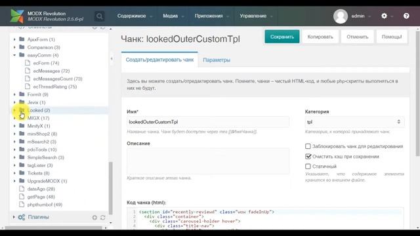Viewport: 420px width, 236px height.
Task: Expand the Comparison category
Action: tap(14, 47)
